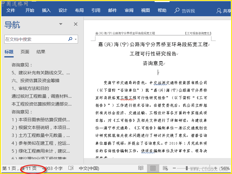This screenshot has height=174, width=232.
Task: Select heading 5）绿化工程费用未计，建议
Action: tap(41, 151)
